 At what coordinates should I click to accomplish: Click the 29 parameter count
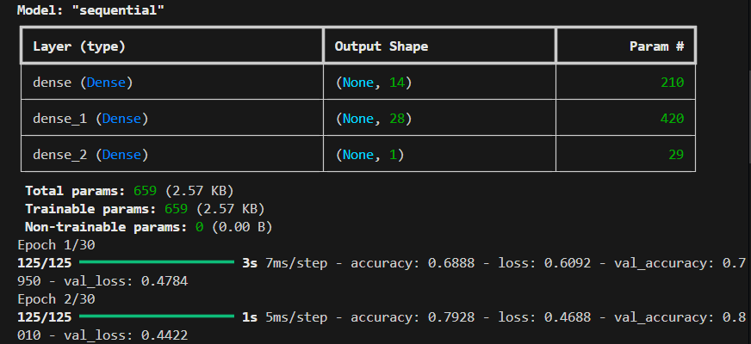(676, 155)
